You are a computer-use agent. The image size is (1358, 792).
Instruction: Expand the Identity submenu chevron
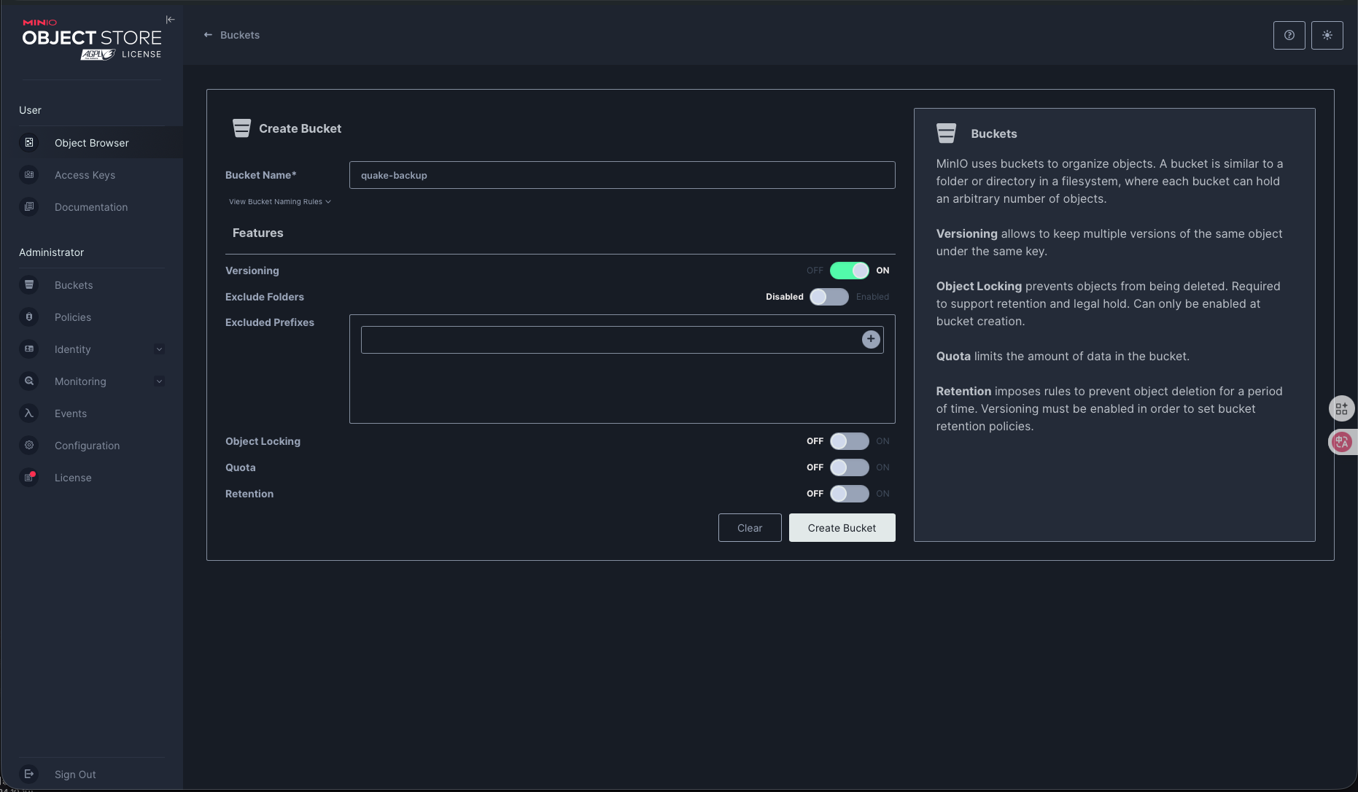[x=159, y=349]
